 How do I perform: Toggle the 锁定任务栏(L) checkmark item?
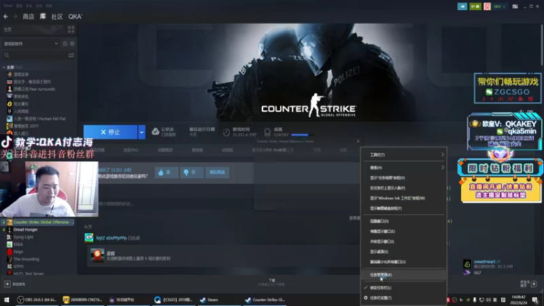coord(404,288)
